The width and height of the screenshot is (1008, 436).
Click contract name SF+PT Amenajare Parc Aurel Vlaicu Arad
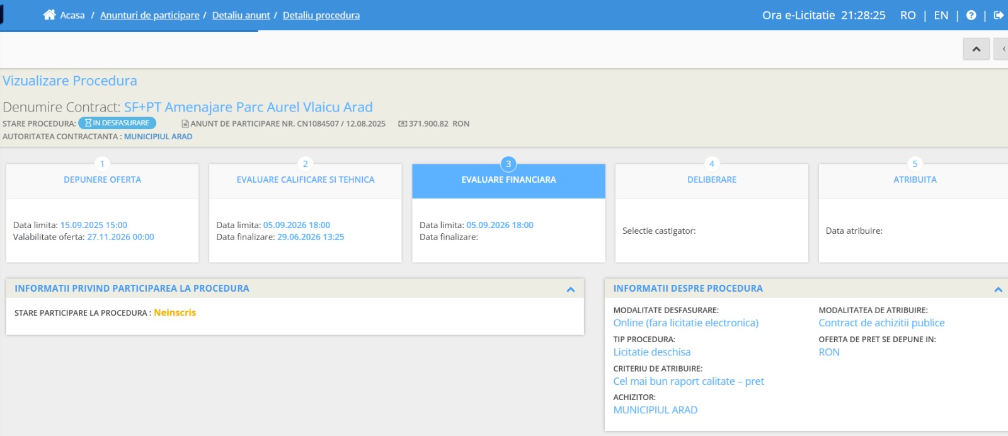[248, 107]
